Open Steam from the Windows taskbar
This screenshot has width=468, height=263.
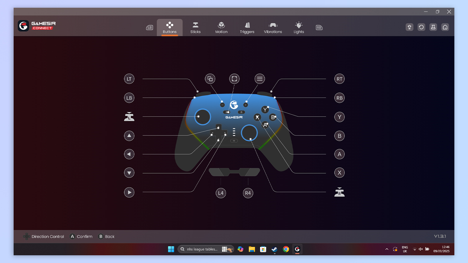tap(274, 249)
